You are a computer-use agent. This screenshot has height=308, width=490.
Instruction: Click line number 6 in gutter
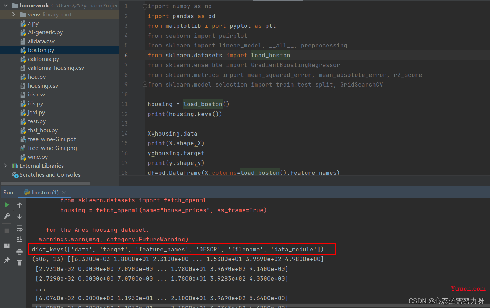[x=126, y=55]
